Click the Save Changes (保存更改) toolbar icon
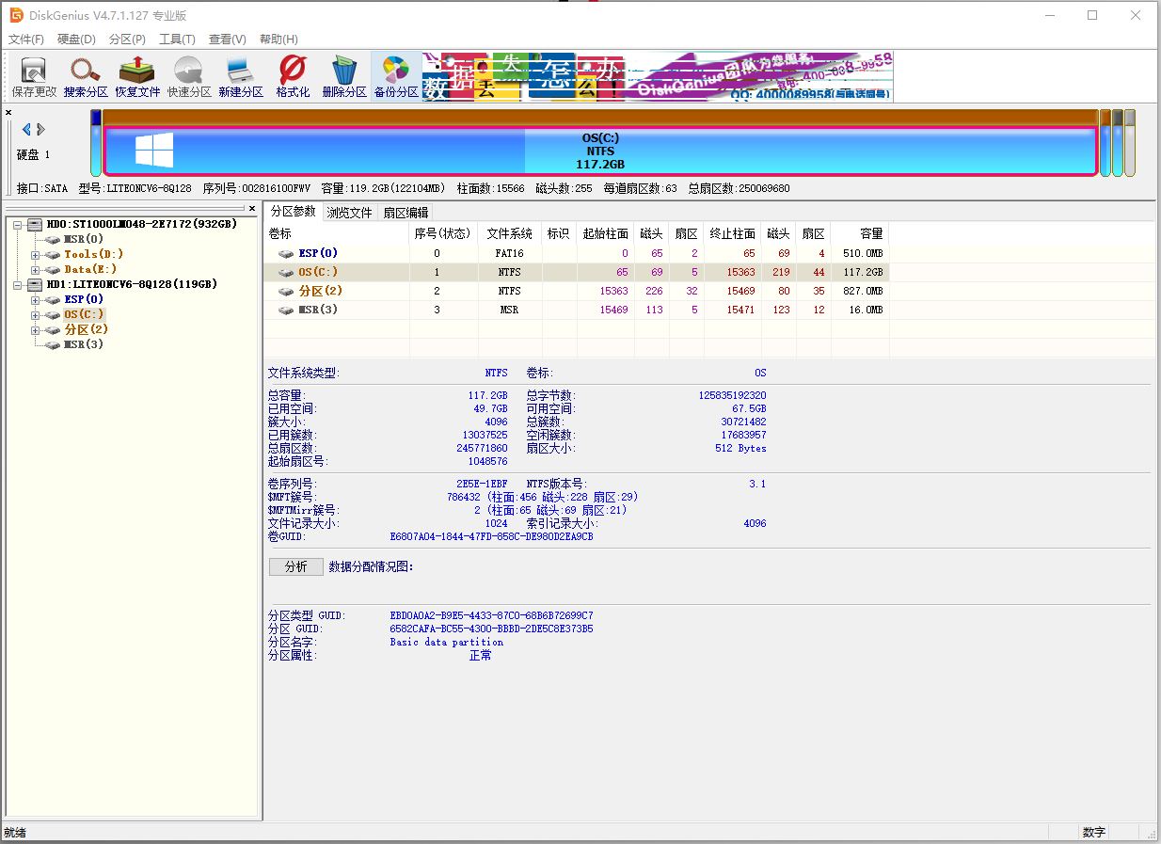This screenshot has width=1161, height=844. click(35, 77)
